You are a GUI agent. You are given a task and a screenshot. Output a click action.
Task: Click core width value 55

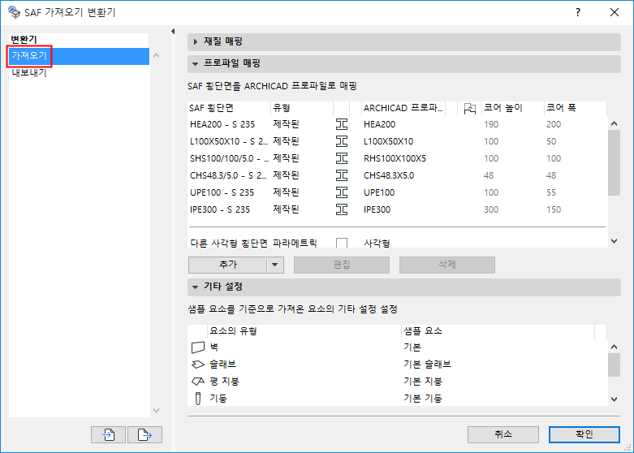(551, 192)
